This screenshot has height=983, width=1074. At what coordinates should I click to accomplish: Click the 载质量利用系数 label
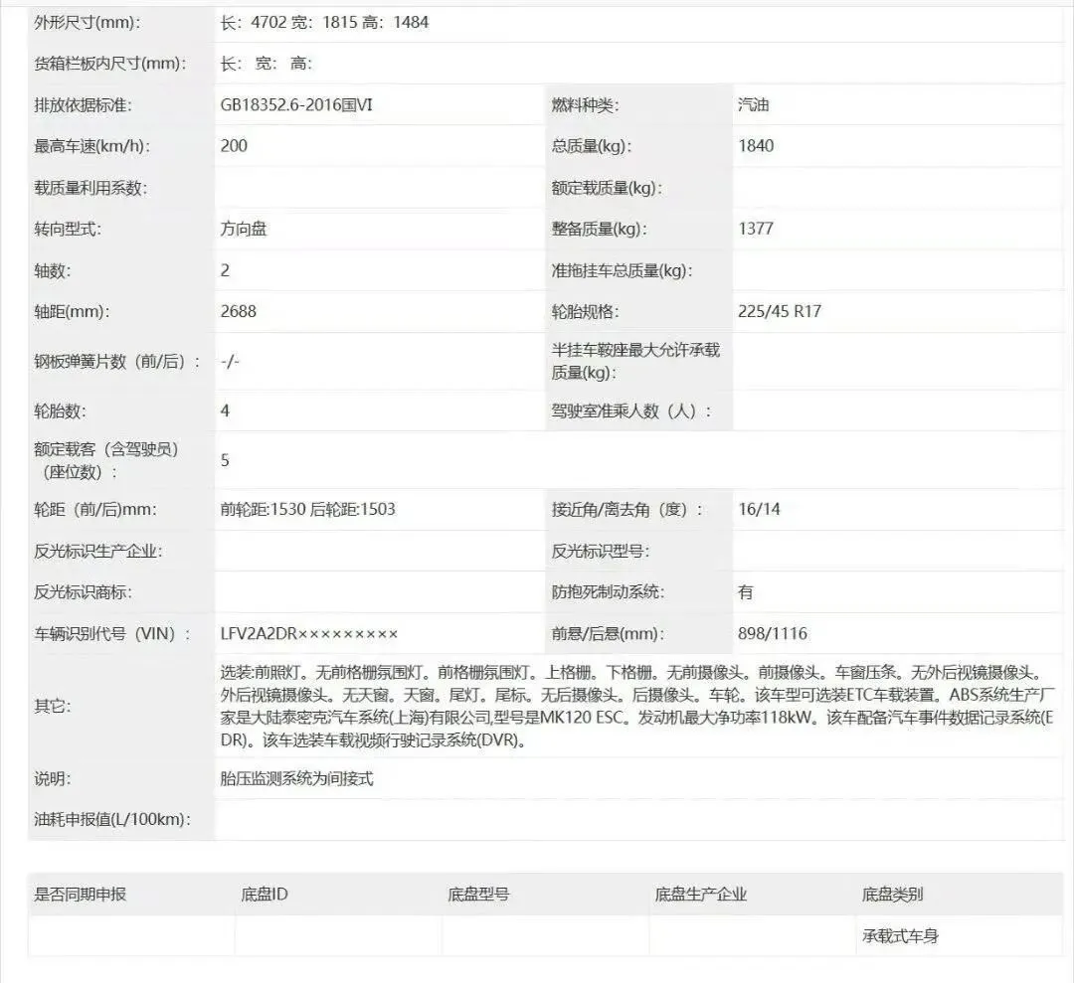(91, 188)
